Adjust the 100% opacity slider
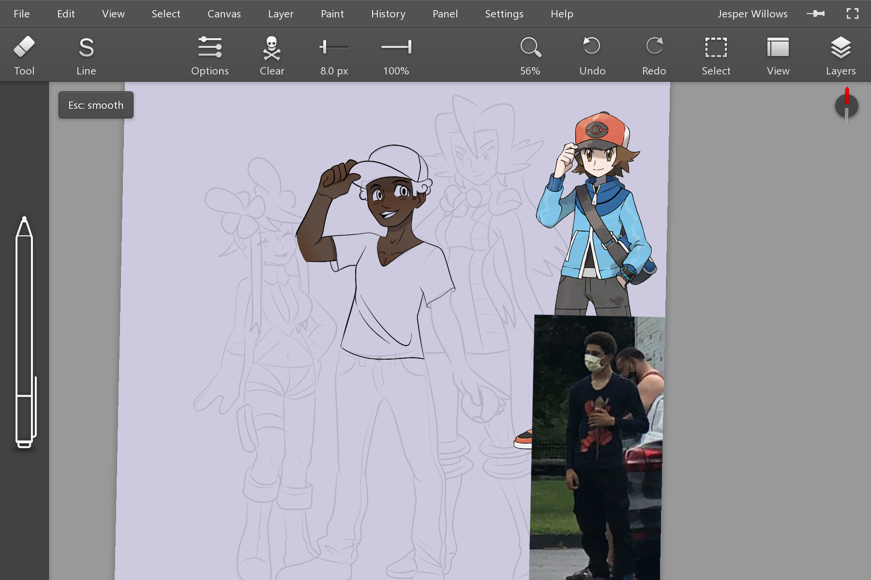This screenshot has width=871, height=580. (396, 47)
